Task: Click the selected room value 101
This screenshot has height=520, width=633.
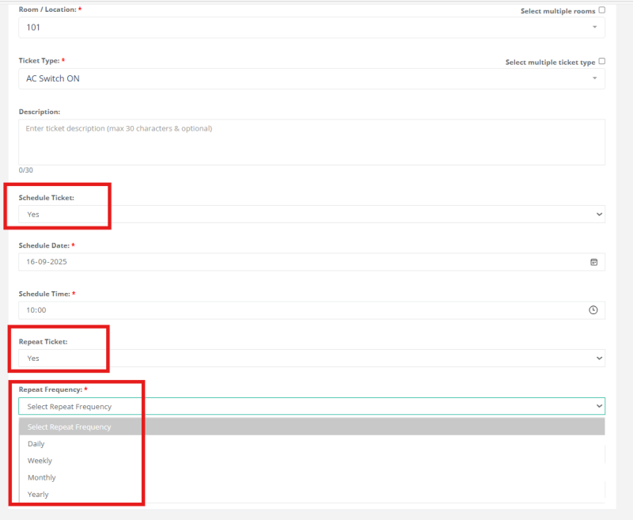Action: coord(33,28)
